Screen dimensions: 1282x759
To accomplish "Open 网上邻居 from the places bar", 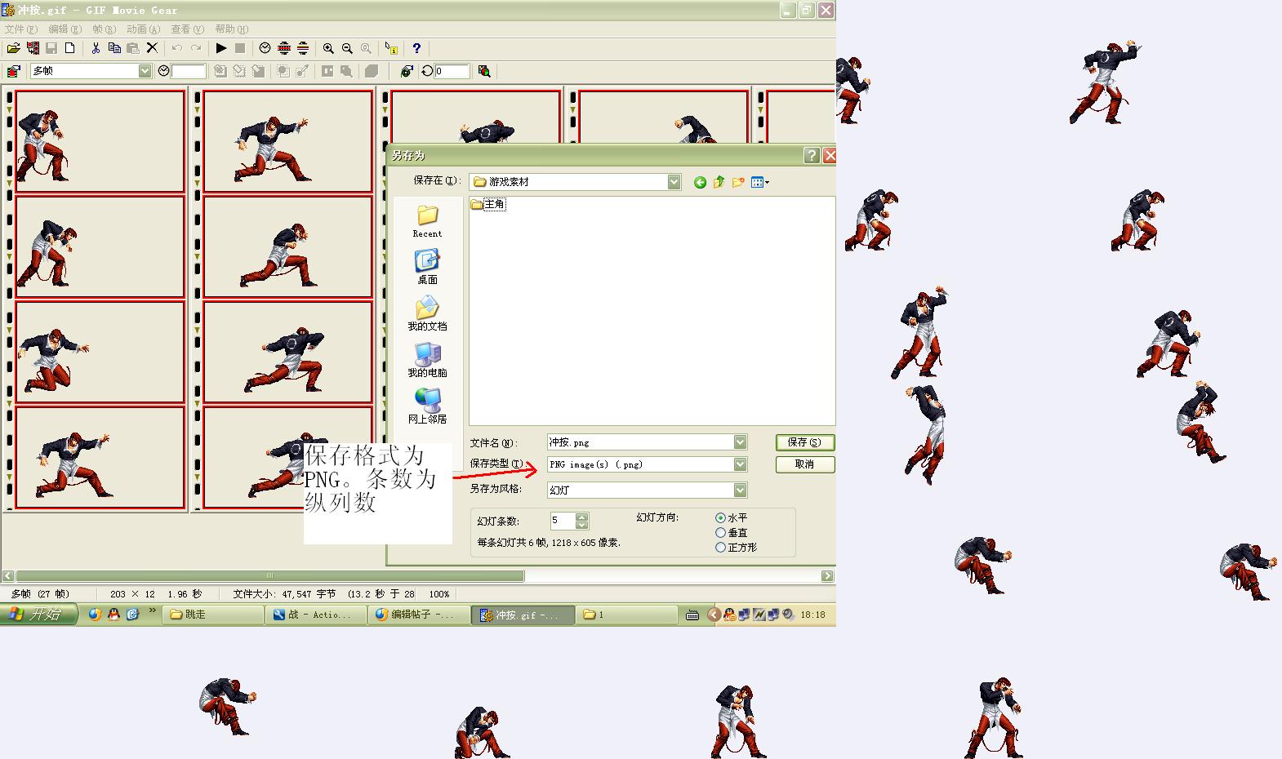I will click(x=427, y=406).
